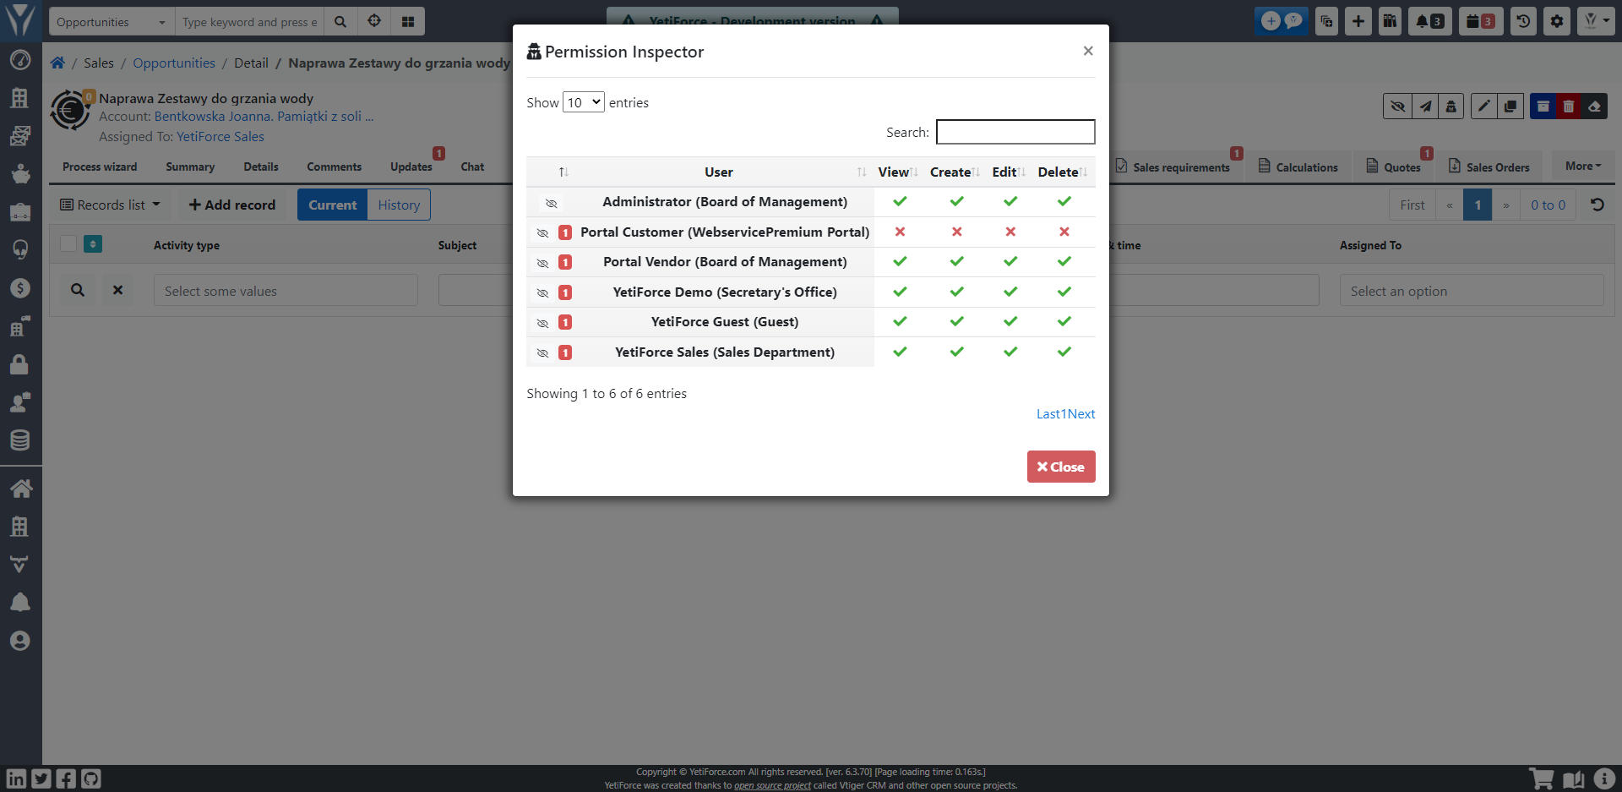Toggle visibility icon for Portal Vendor row
Viewport: 1622px width, 792px height.
coord(542,263)
